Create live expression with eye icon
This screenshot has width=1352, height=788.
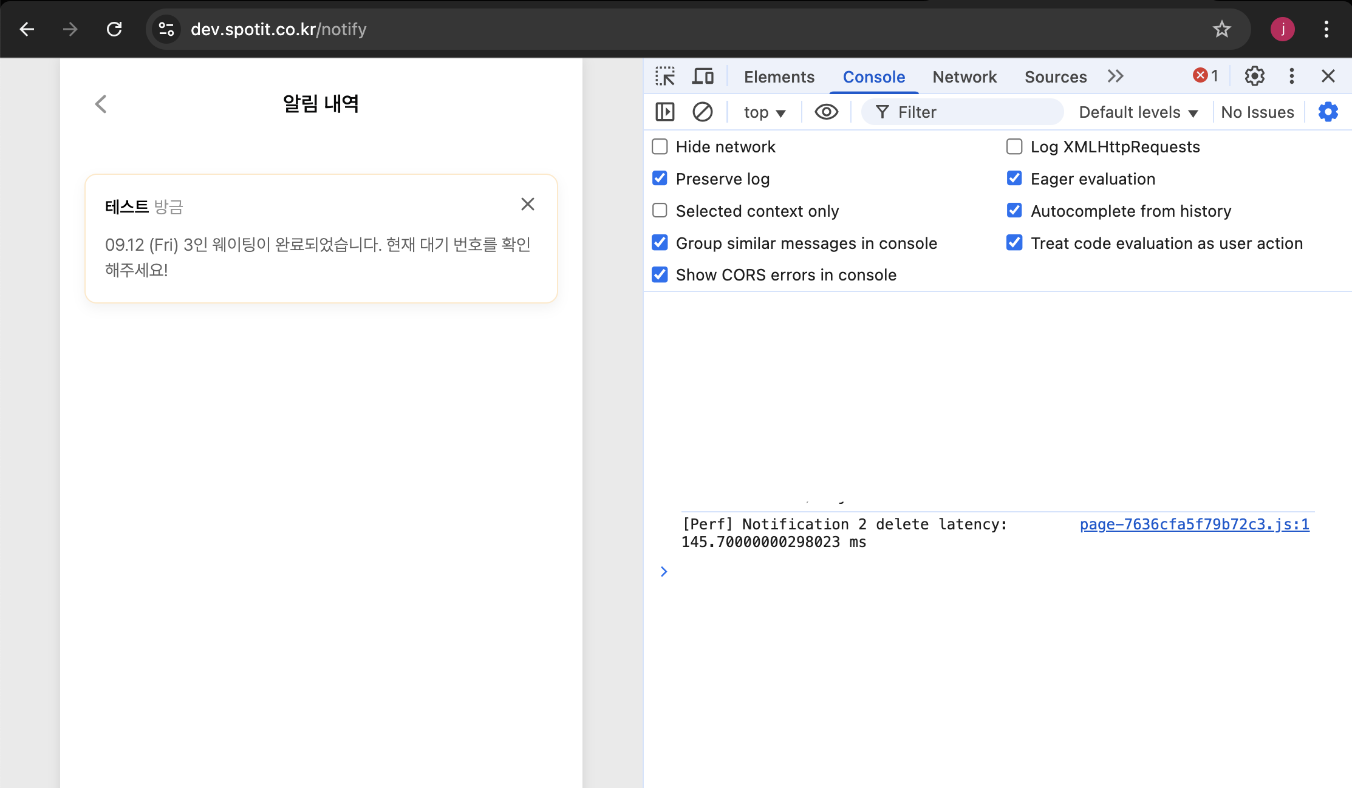pyautogui.click(x=826, y=112)
